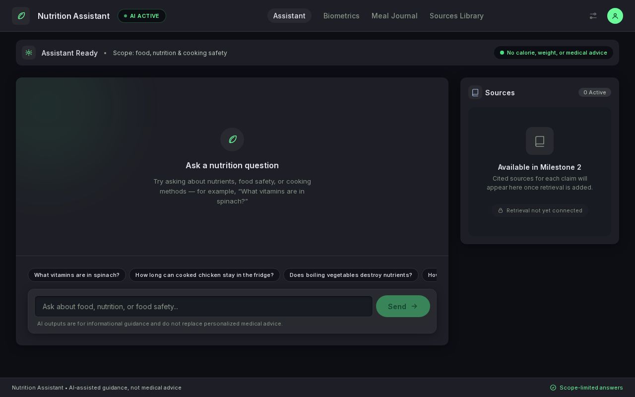Open the Sources Library tab
635x397 pixels.
(x=456, y=16)
